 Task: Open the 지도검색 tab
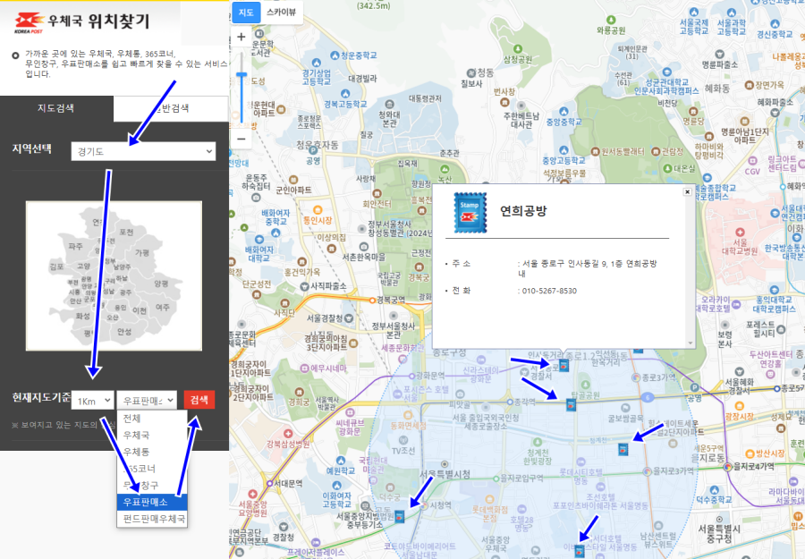pos(56,108)
